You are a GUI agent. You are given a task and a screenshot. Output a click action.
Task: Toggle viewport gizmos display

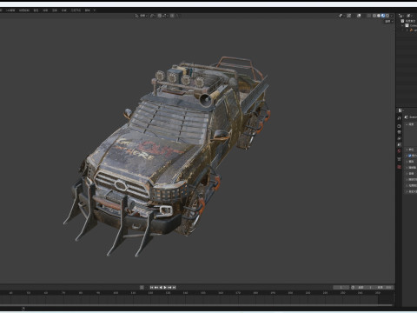coord(349,16)
